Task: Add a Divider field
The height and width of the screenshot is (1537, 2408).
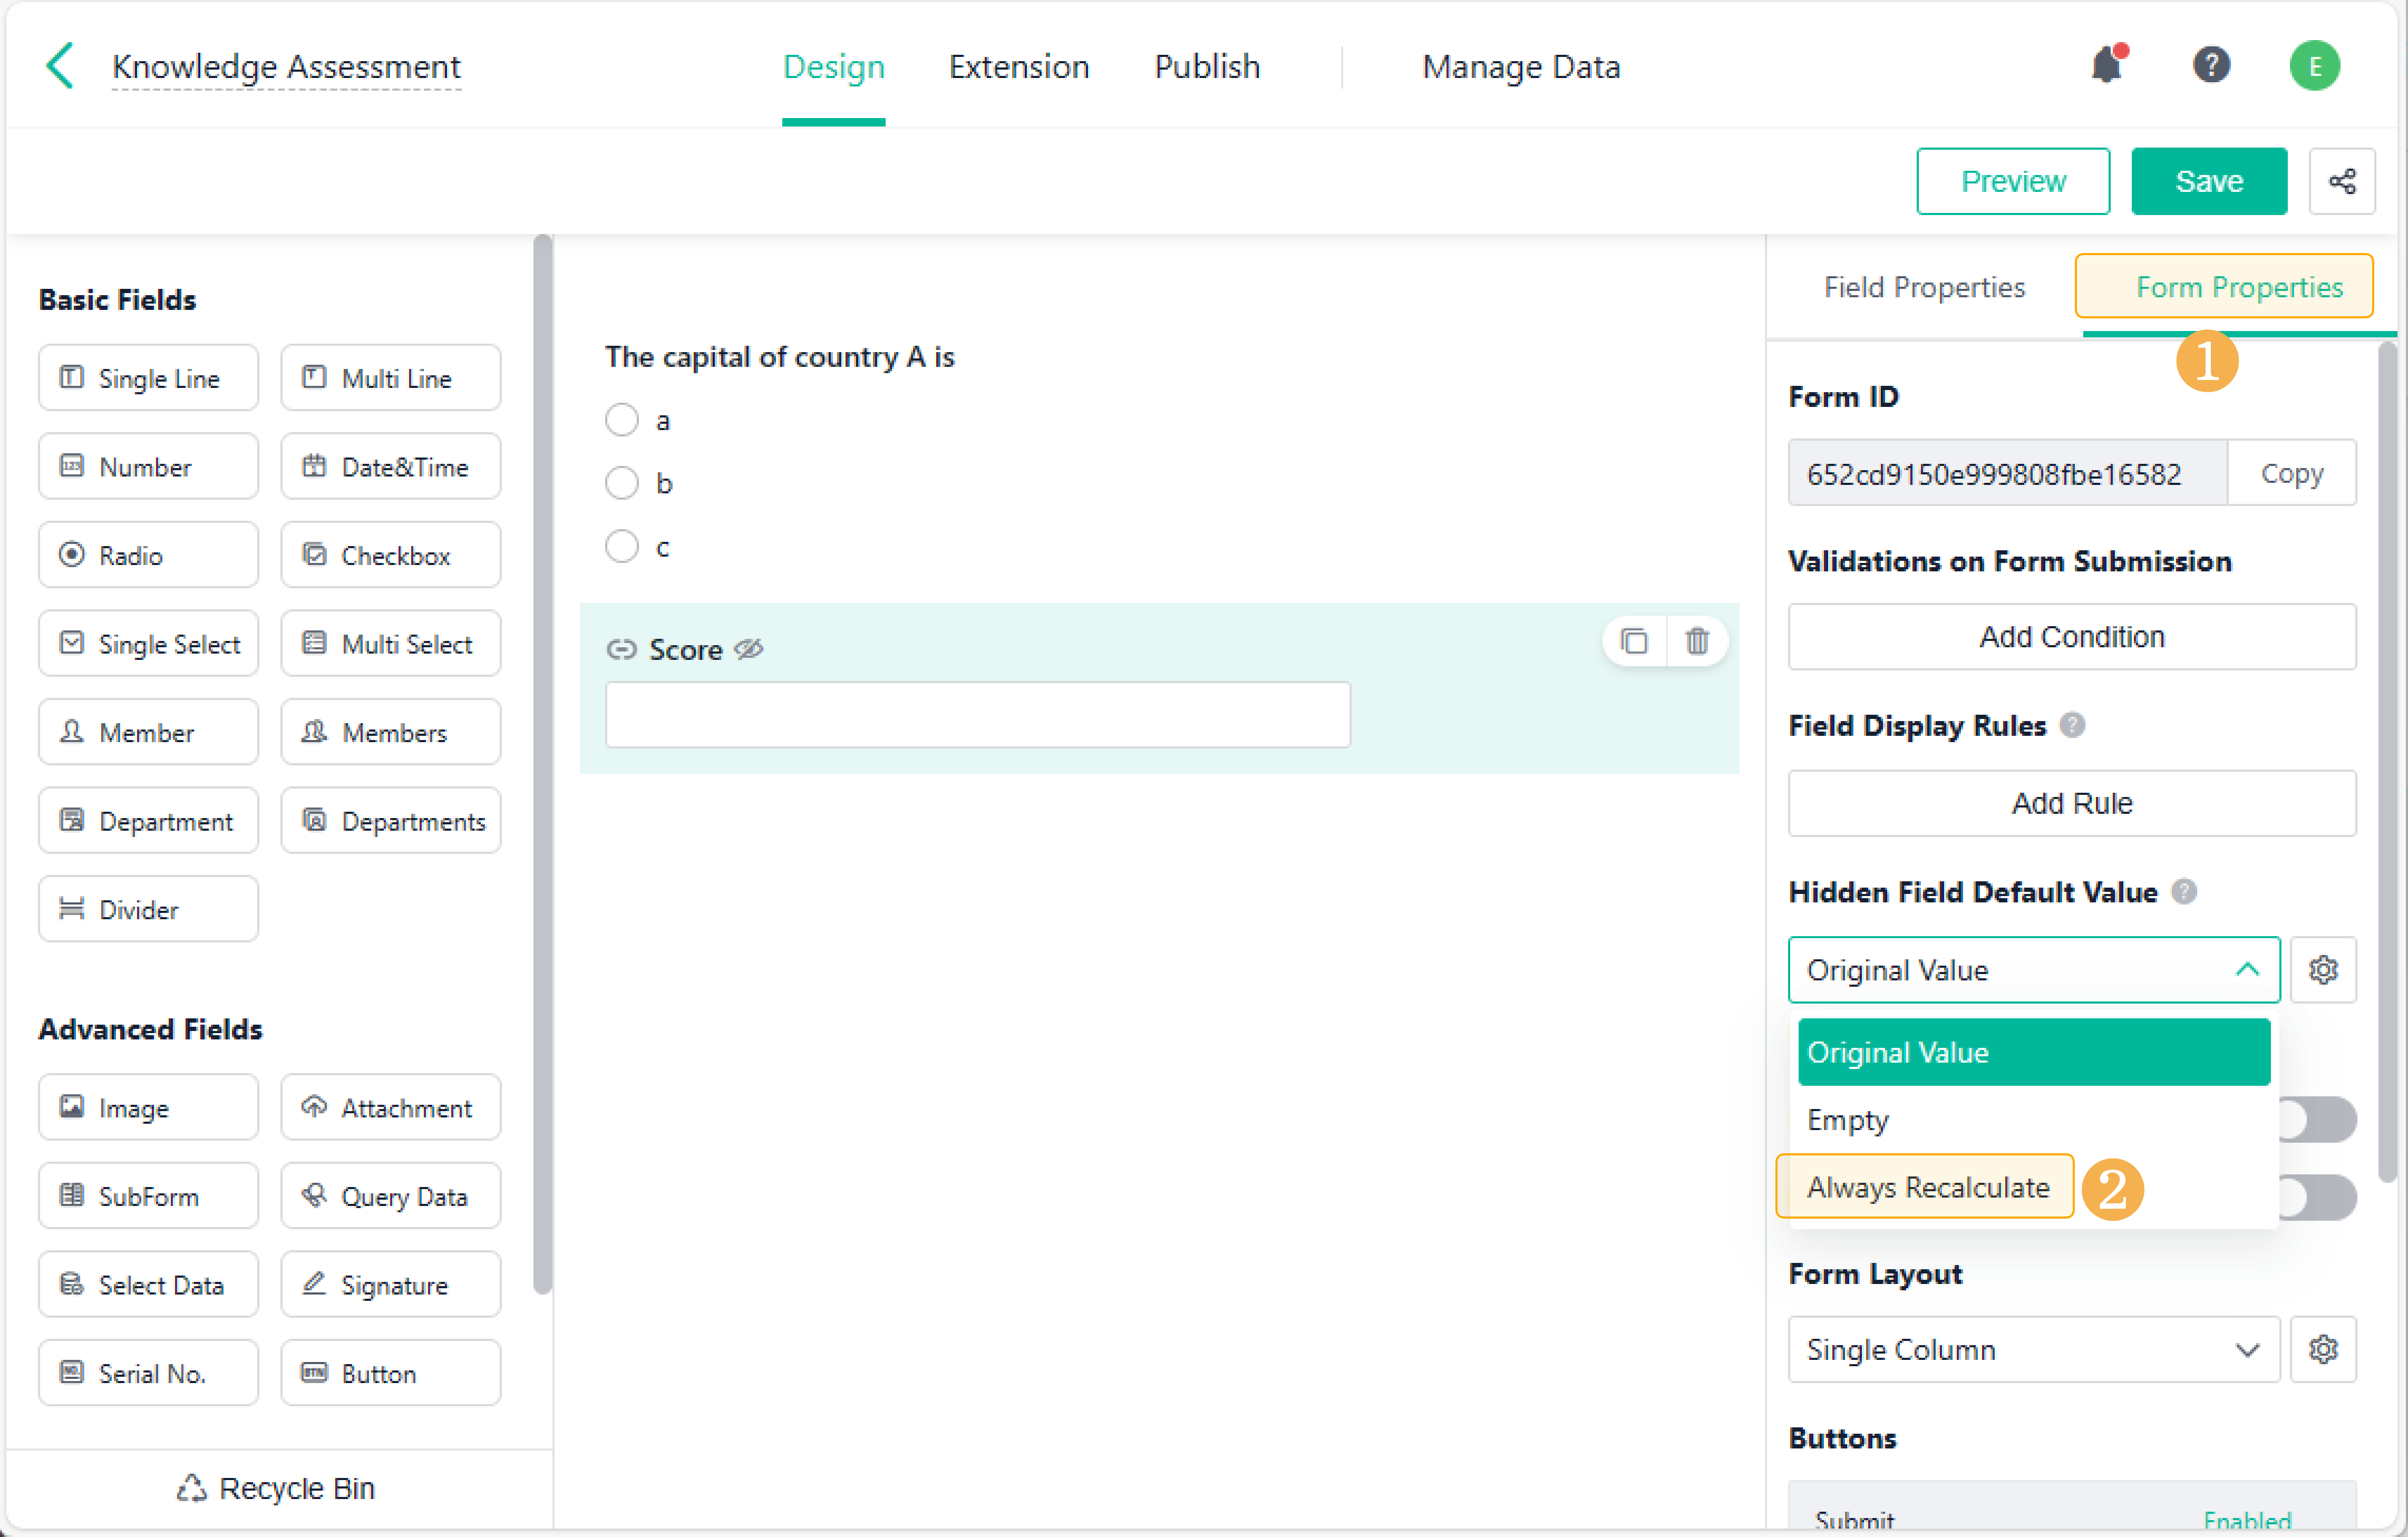Action: [x=148, y=909]
